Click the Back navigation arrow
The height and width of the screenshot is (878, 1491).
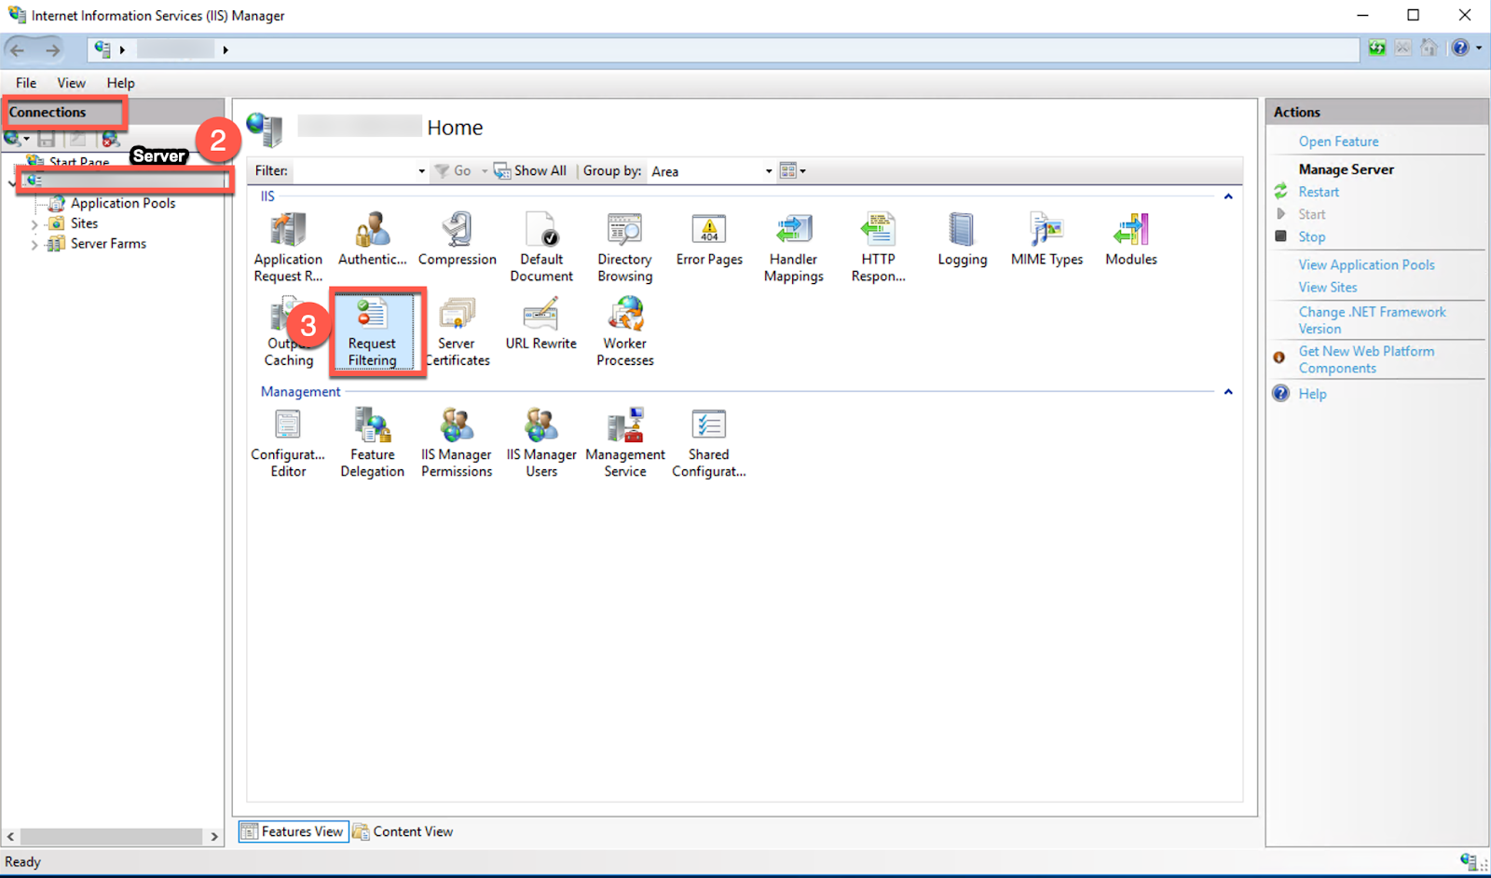coord(18,49)
